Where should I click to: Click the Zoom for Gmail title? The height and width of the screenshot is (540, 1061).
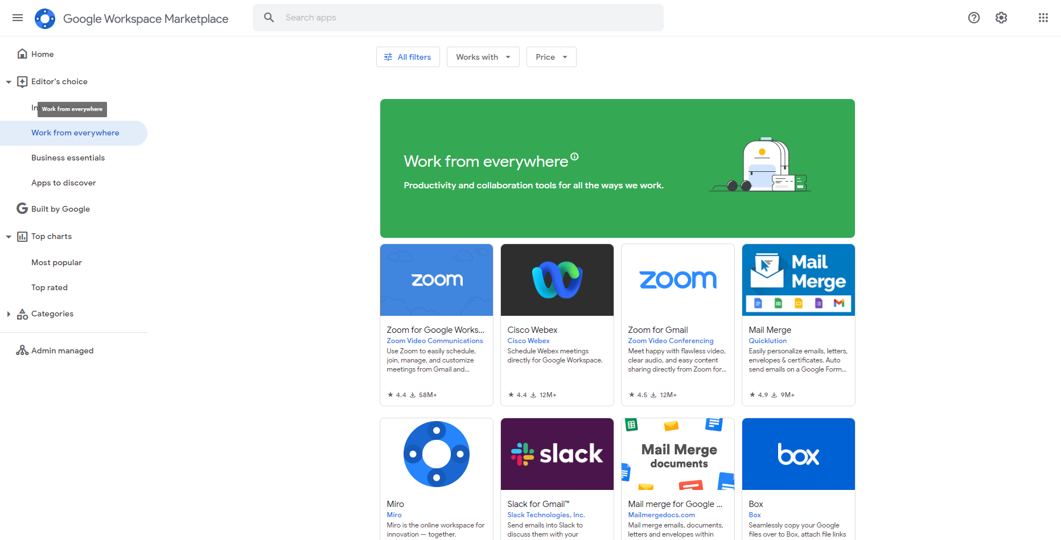click(x=658, y=330)
